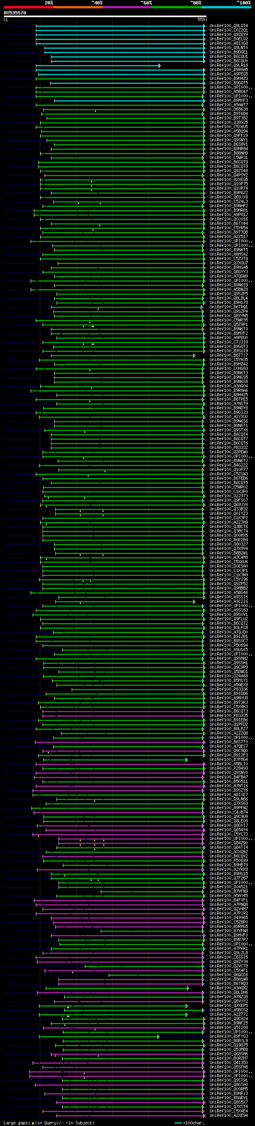Select the UniRef100_B9H178 label
Viewport: 255px width, 1126px height.
[228, 302]
